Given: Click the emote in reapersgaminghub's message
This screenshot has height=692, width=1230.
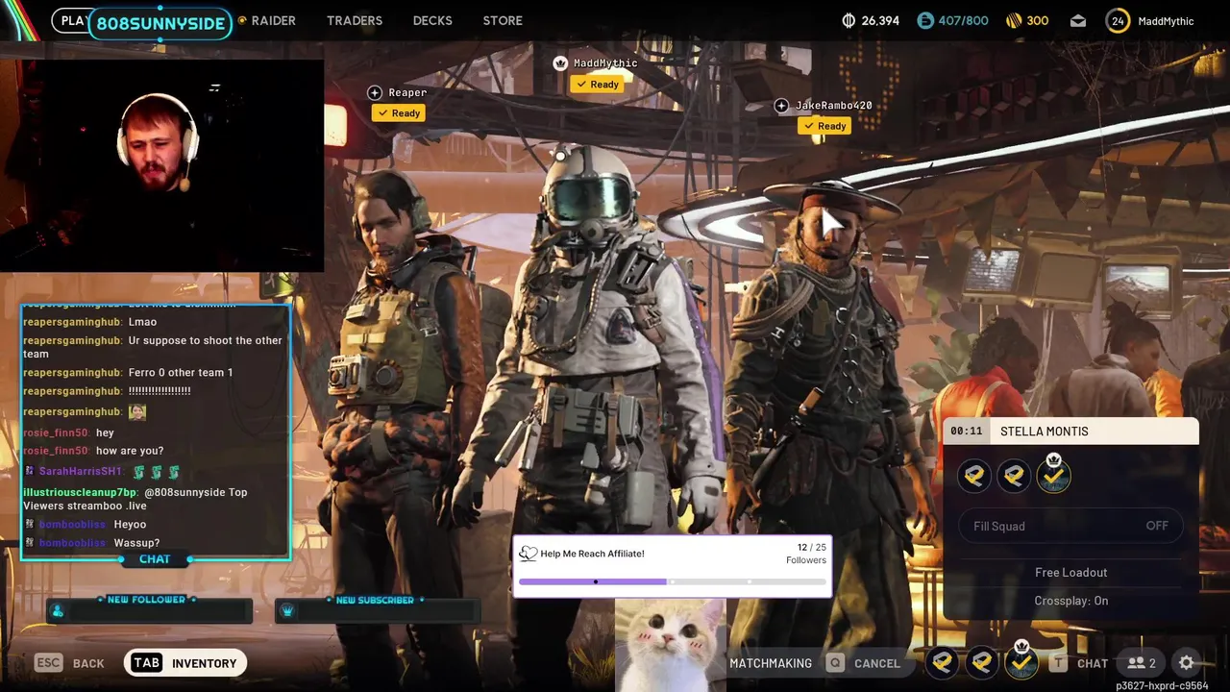Looking at the screenshot, I should coord(137,411).
